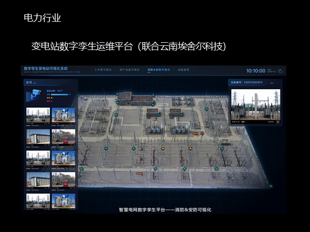Image resolution: width=310 pixels, height=232 pixels.
Task: Click the green camera marker on the main building roof
Action: coord(118,94)
